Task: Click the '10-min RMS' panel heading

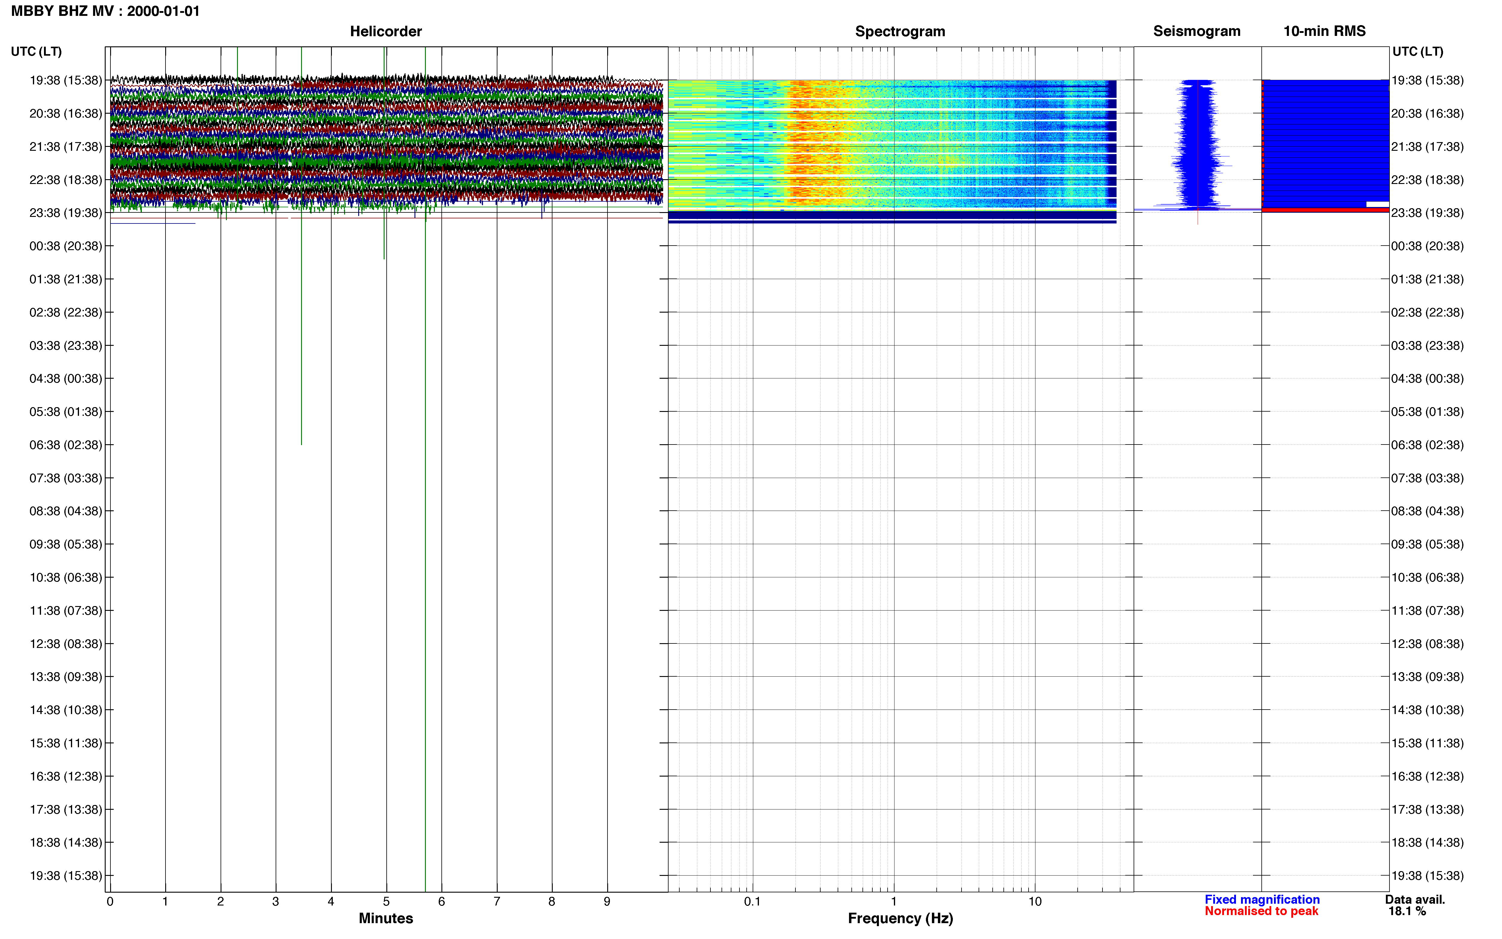Action: [x=1324, y=31]
